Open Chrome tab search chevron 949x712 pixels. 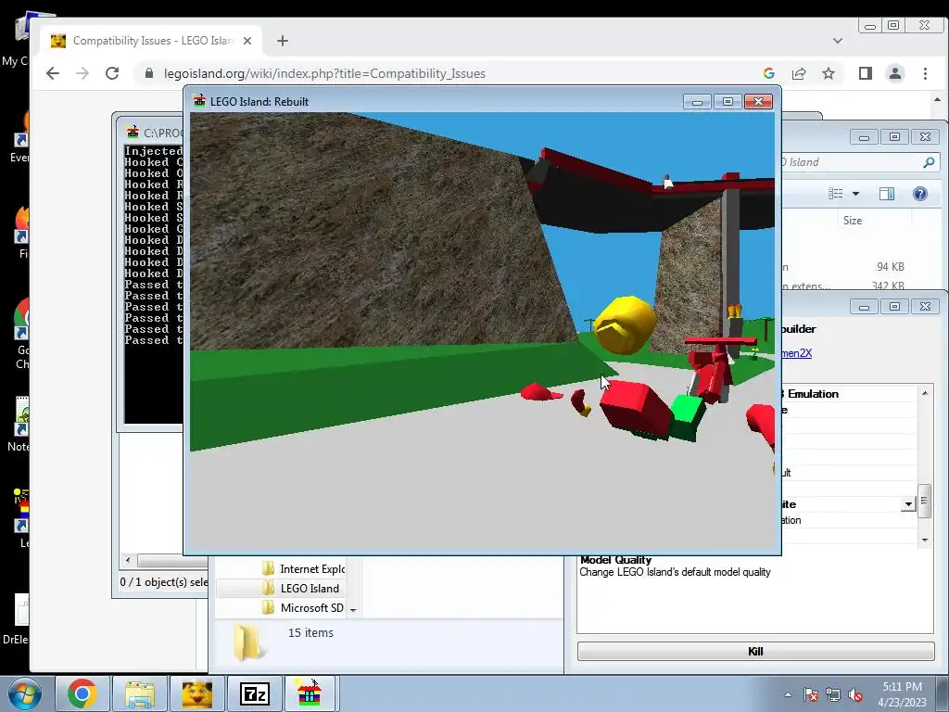[838, 41]
